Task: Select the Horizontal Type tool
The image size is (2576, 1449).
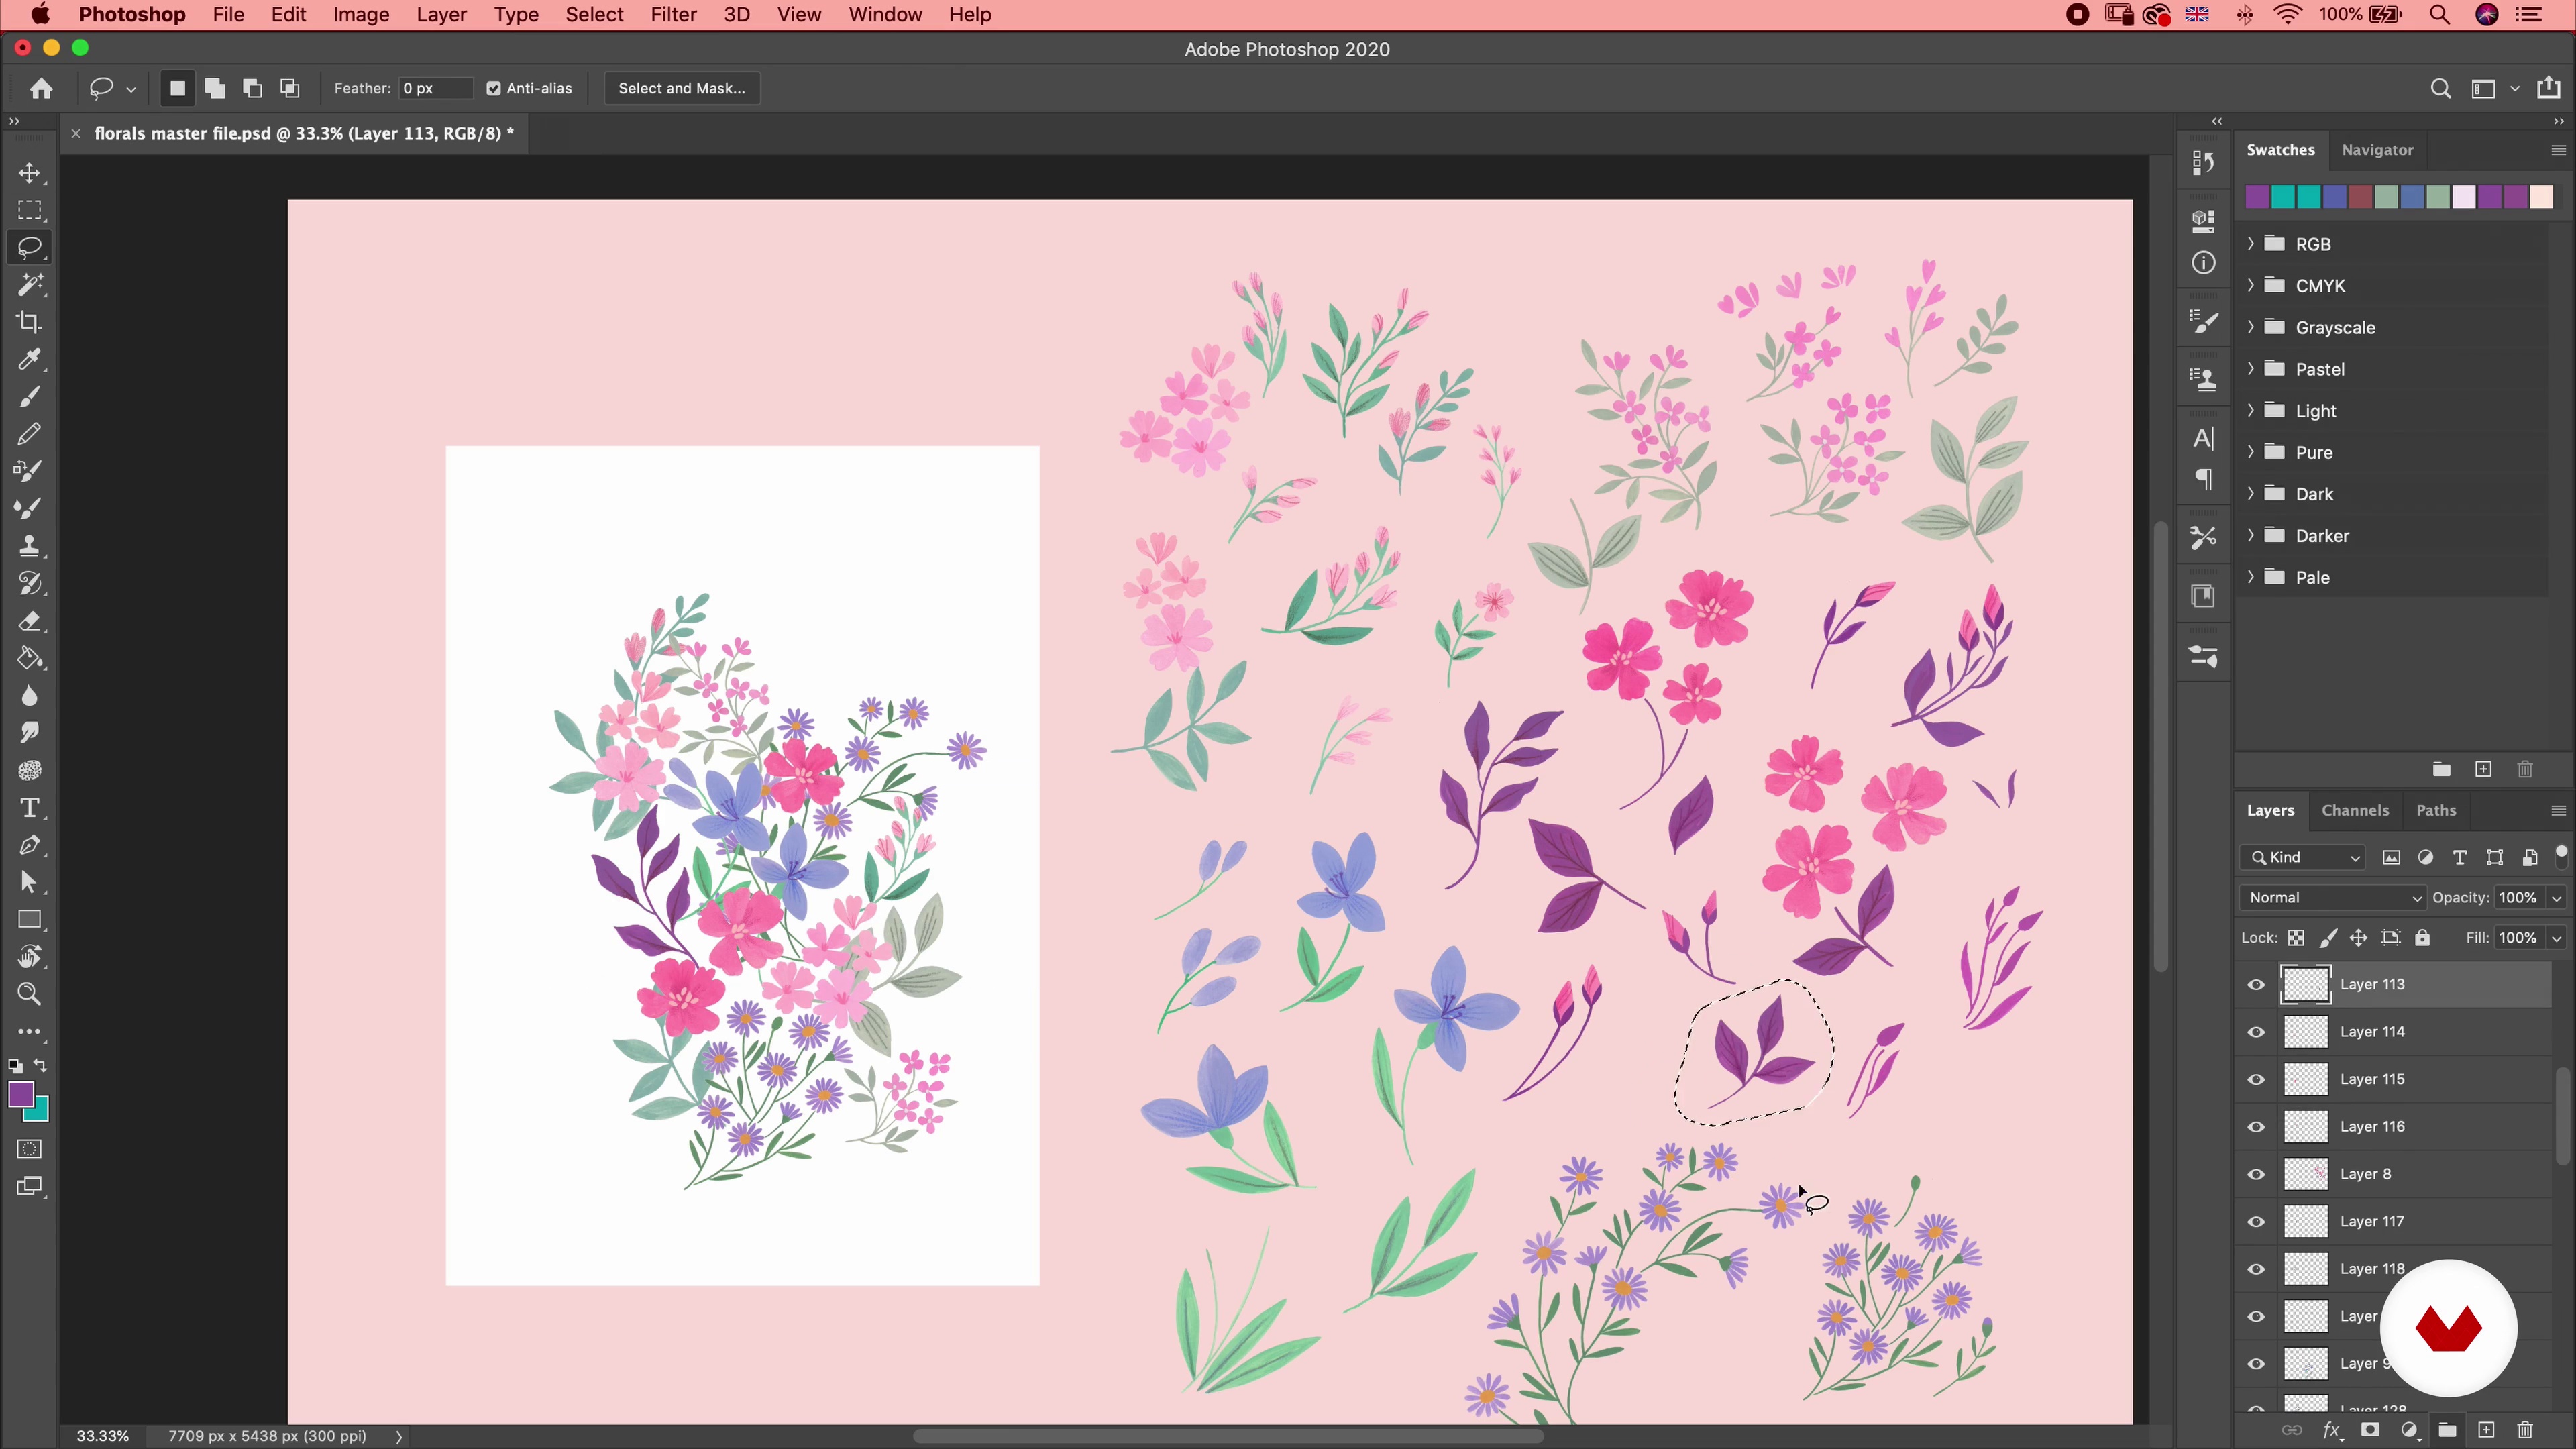Action: 29,808
